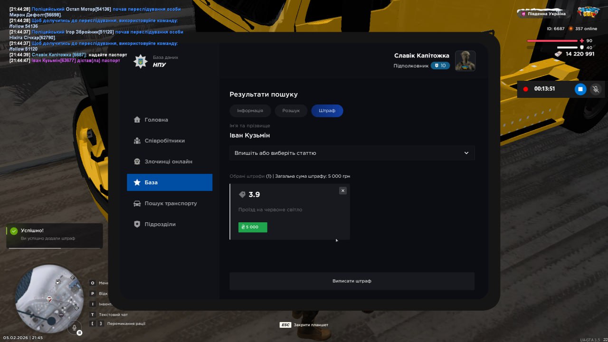This screenshot has height=342, width=608.
Task: Click the Загальна сума штрафу text
Action: tap(313, 176)
